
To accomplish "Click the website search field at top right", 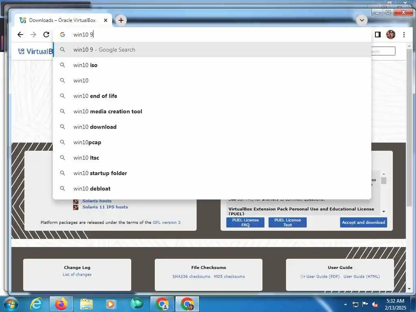I will coord(383,51).
